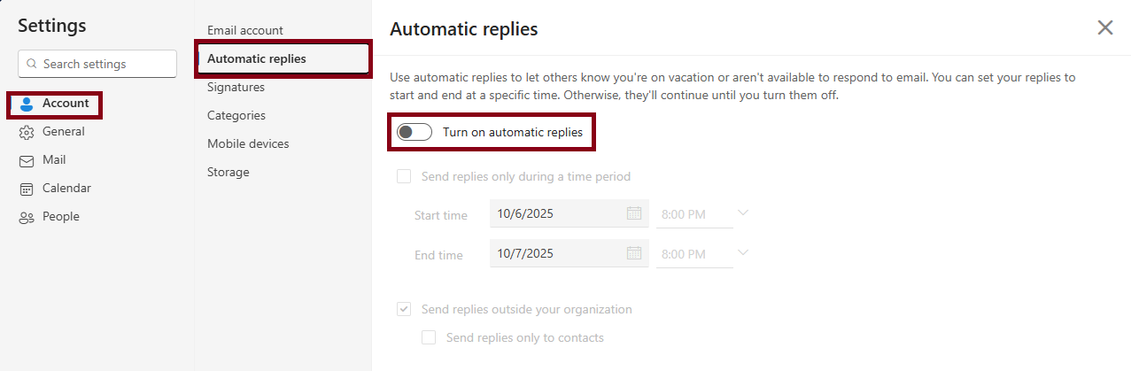
Task: Expand the End time 8:00 PM dropdown
Action: [743, 253]
